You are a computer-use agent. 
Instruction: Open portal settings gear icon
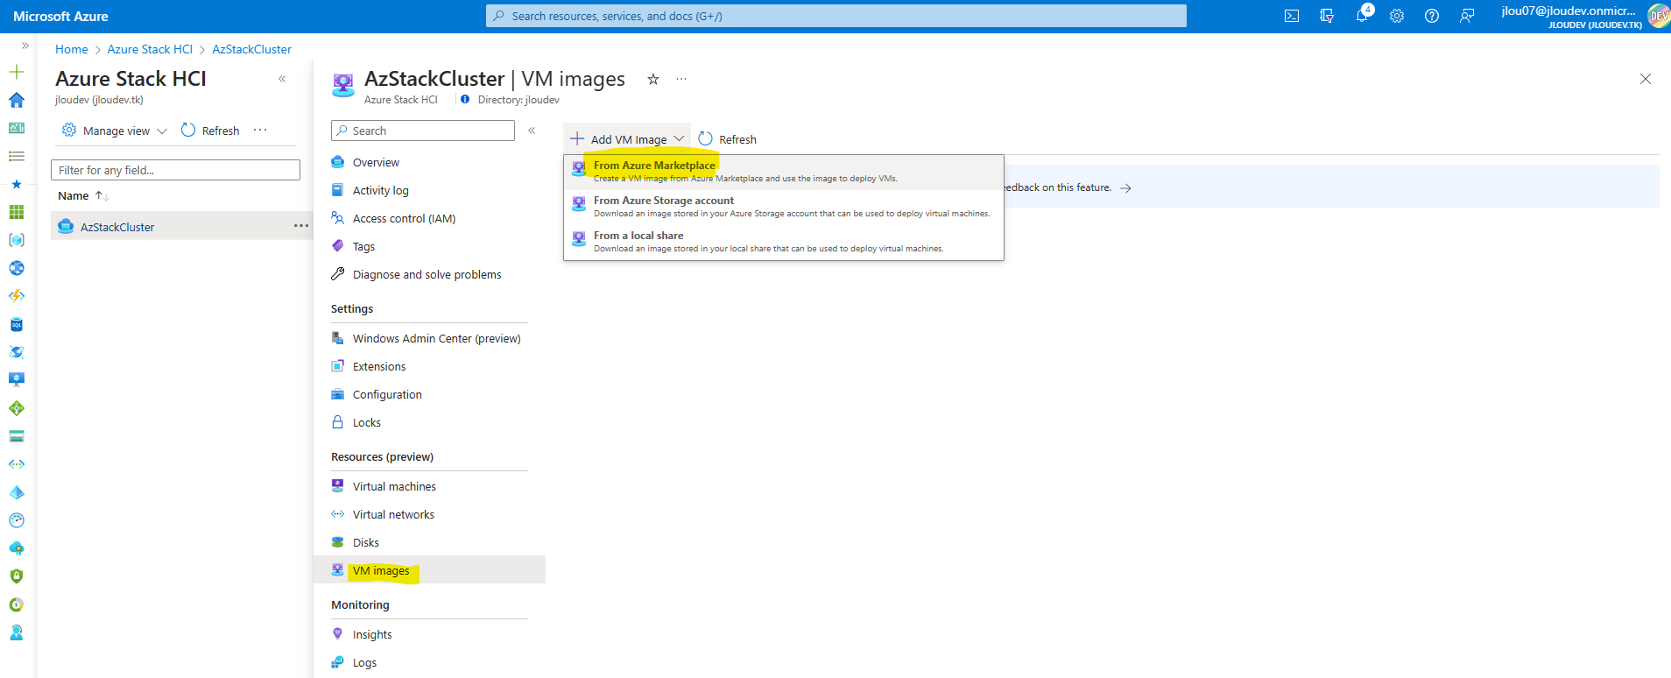click(x=1397, y=16)
